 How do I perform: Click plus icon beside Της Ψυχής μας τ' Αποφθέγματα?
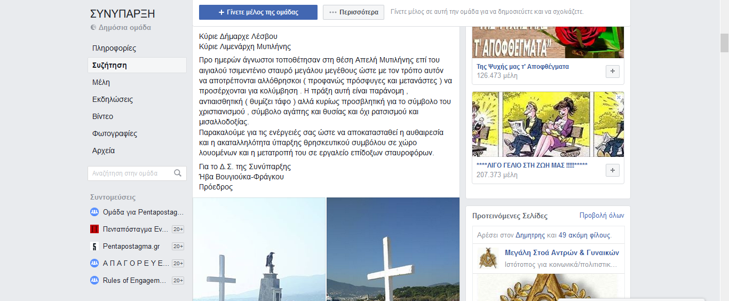click(613, 72)
